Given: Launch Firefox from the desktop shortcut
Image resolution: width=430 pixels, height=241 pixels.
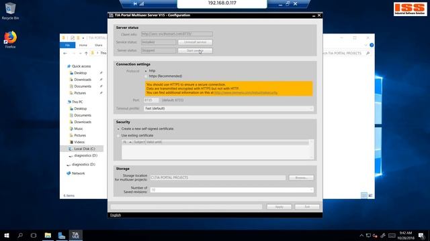Looking at the screenshot, I should 10,40.
